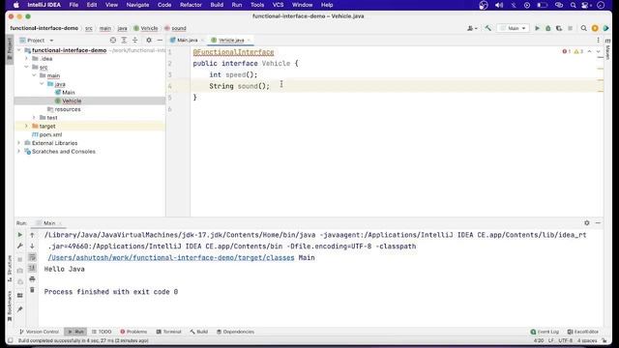Image resolution: width=619 pixels, height=348 pixels.
Task: Open Project panel settings gear
Action: pyautogui.click(x=149, y=41)
